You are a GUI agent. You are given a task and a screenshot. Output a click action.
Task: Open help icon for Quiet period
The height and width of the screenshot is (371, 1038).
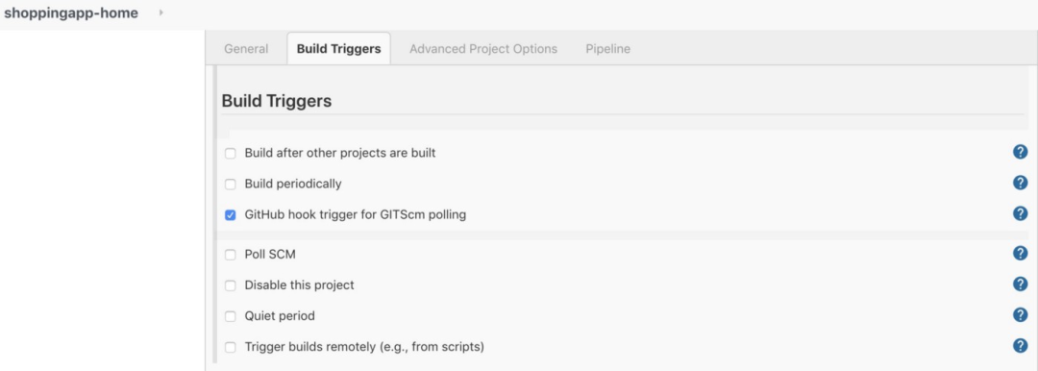[x=1020, y=314]
